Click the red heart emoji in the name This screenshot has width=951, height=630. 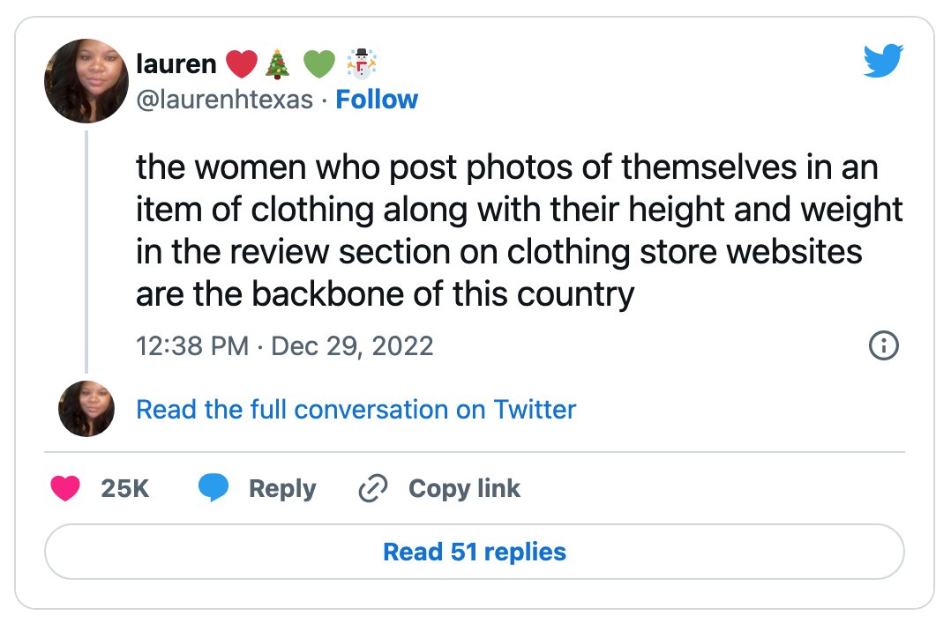tap(242, 64)
